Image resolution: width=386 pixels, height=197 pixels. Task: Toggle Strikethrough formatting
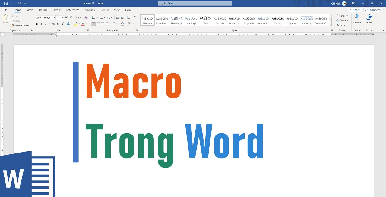[x=53, y=24]
